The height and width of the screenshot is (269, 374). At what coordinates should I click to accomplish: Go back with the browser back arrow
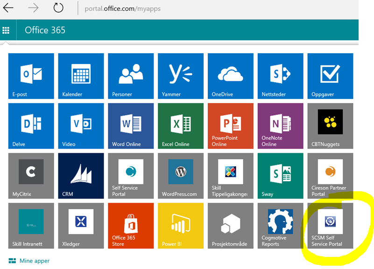(8, 8)
